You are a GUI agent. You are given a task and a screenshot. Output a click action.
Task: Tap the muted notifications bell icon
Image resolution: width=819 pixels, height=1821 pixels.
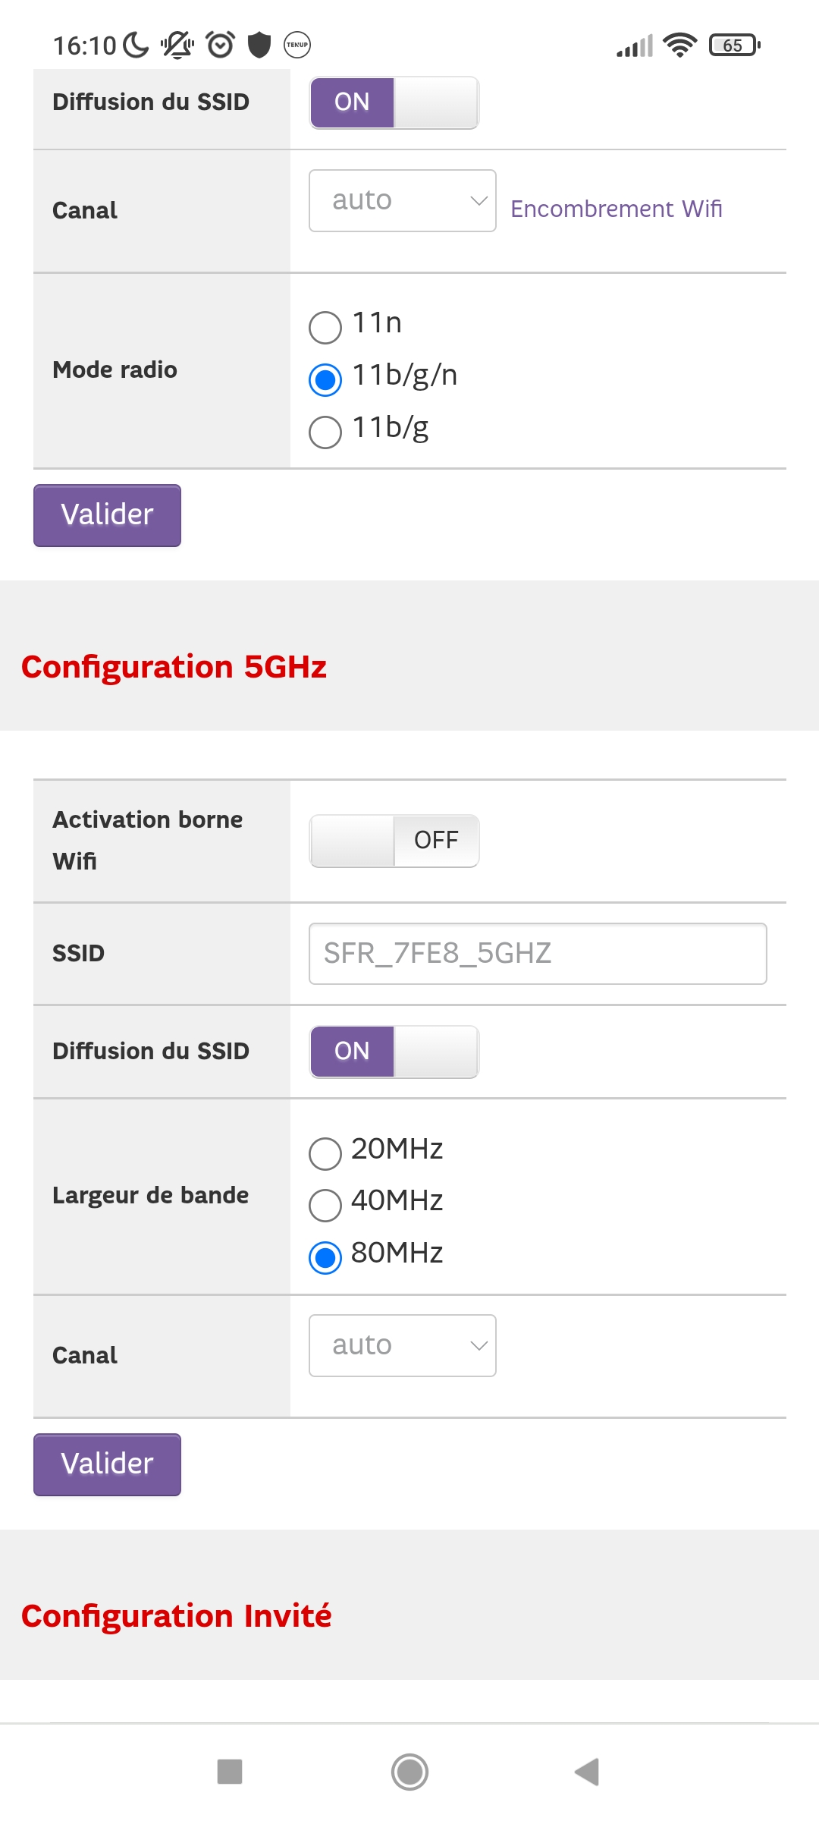177,46
